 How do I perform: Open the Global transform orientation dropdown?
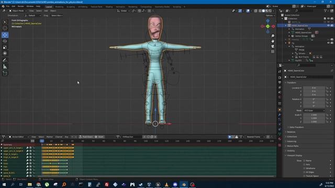point(124,11)
